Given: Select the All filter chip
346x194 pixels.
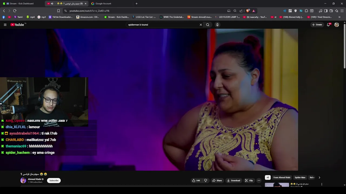Looking at the screenshot, I should coord(268,178).
